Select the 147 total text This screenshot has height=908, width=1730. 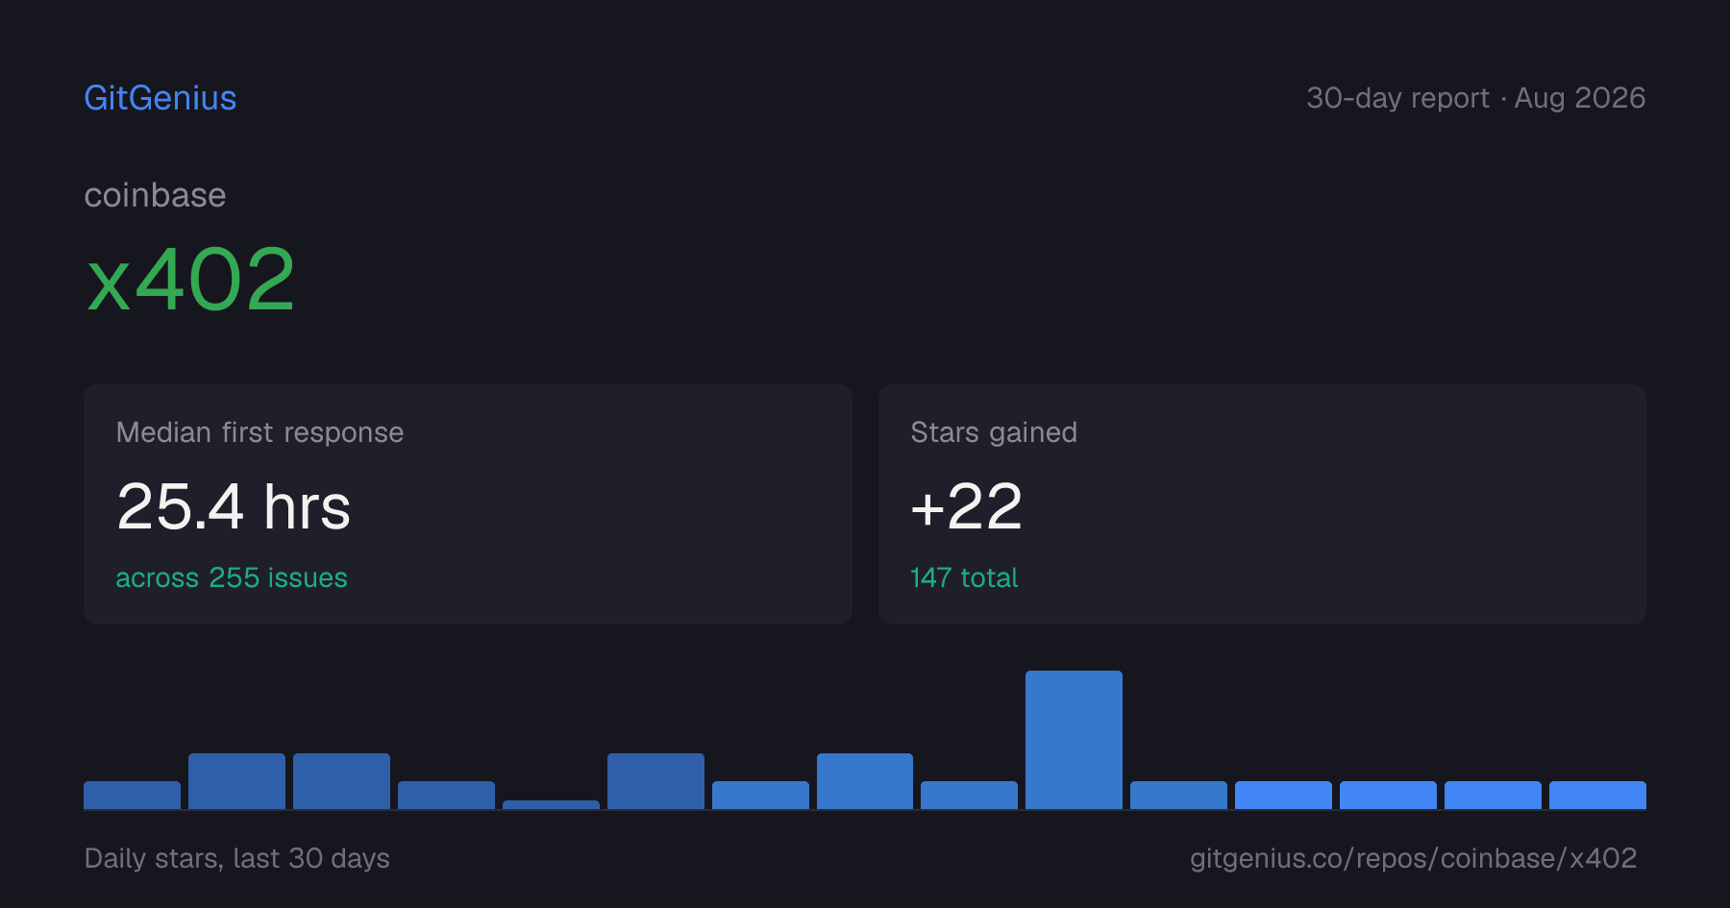pyautogui.click(x=964, y=577)
